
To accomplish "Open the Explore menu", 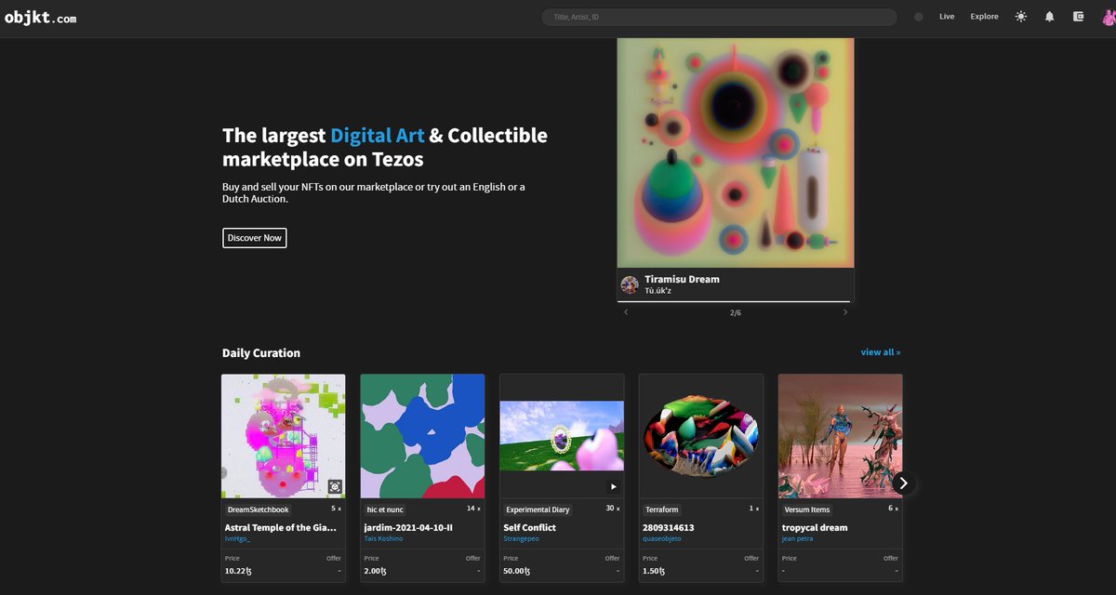I will pyautogui.click(x=983, y=16).
